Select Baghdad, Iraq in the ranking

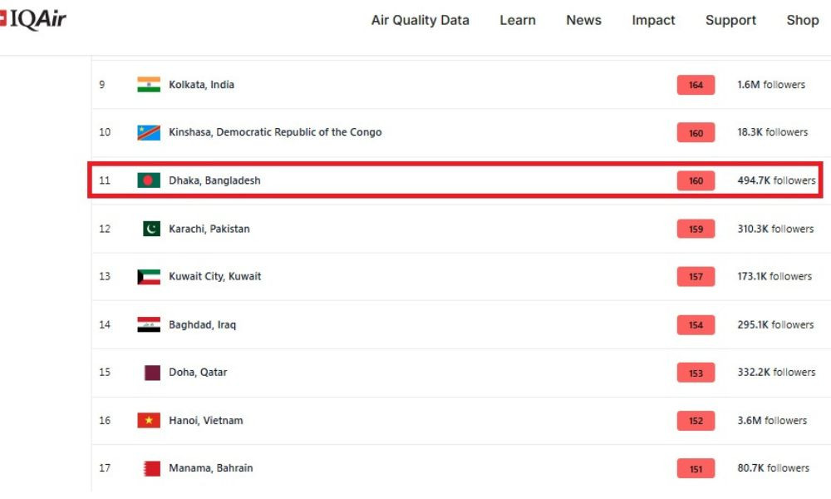click(x=203, y=324)
